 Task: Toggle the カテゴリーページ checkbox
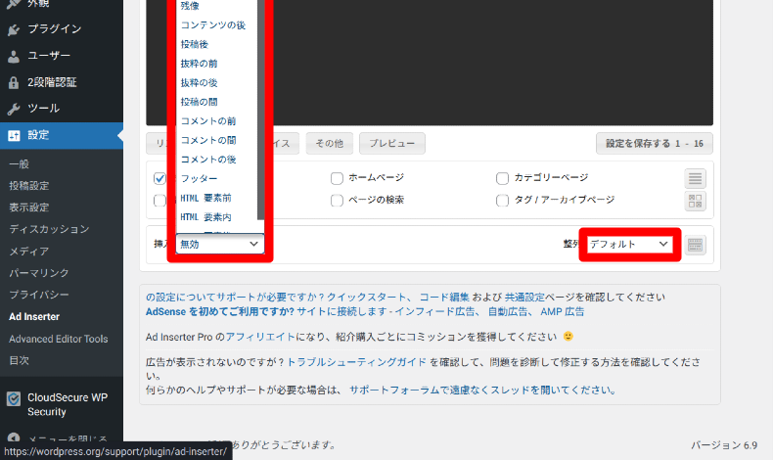click(x=502, y=178)
